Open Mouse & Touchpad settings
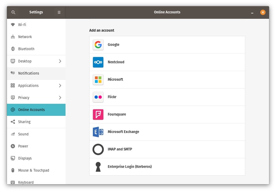The width and height of the screenshot is (276, 192). pyautogui.click(x=36, y=170)
